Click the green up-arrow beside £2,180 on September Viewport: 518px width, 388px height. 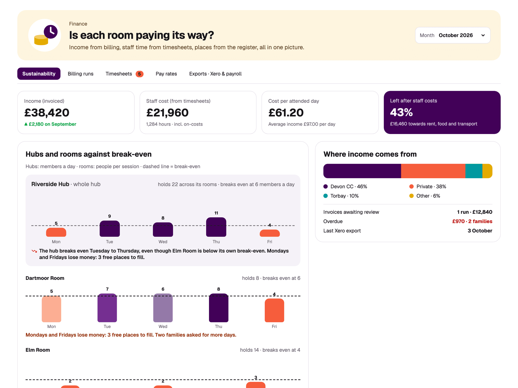[26, 124]
